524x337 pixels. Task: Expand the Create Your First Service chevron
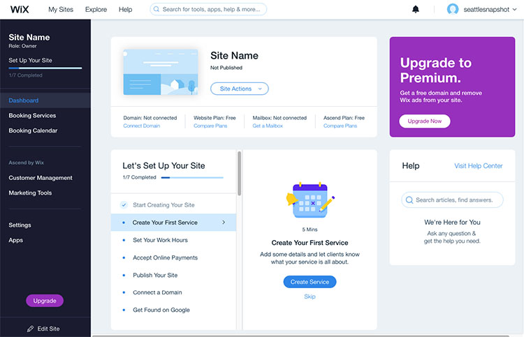point(224,223)
